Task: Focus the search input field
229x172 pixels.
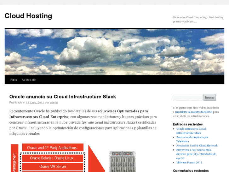Action: pos(187,98)
